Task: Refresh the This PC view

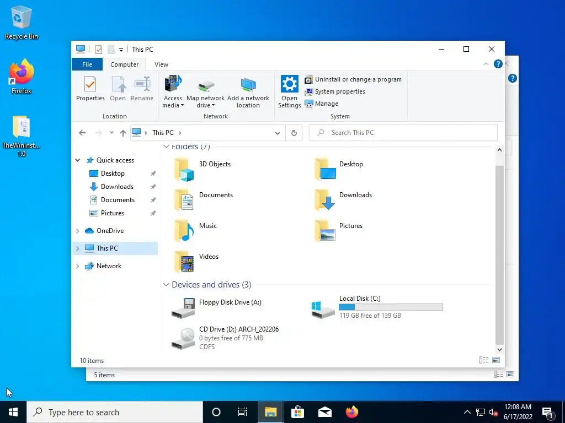Action: [294, 133]
